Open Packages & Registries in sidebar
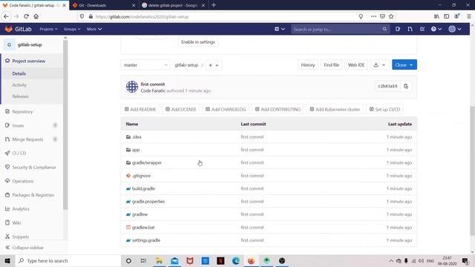475x267 pixels. [x=33, y=195]
